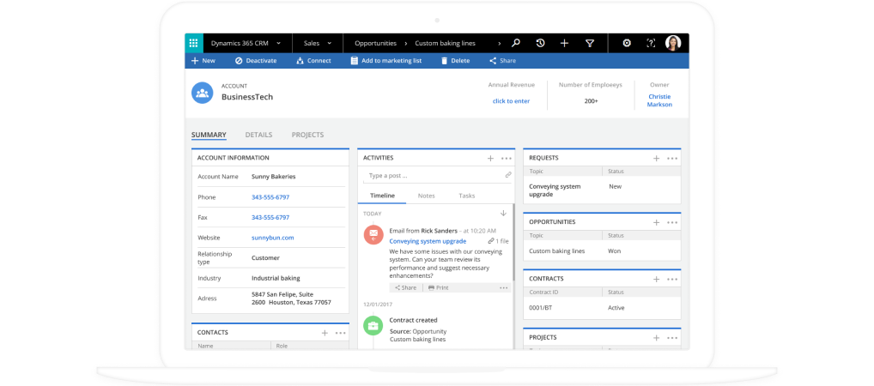
Task: Click the 1 file attachment indicator
Action: click(x=498, y=241)
